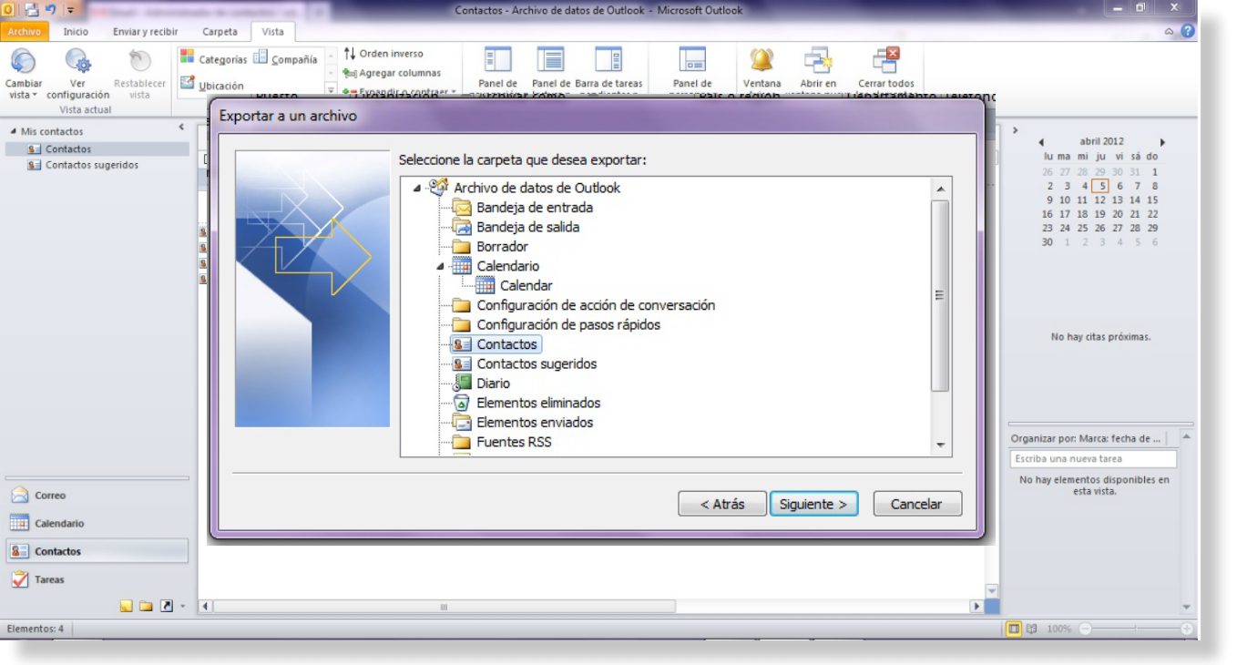Click the Orden inverso sort option
The height and width of the screenshot is (665, 1247).
(x=383, y=54)
